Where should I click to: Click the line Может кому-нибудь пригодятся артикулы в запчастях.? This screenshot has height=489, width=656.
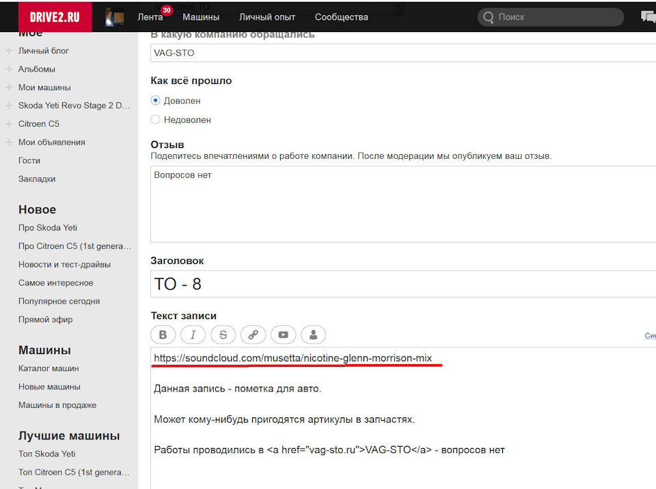(x=284, y=419)
